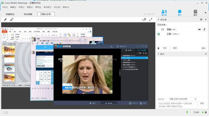Image resolution: width=209 pixels, height=117 pixels.
Task: Collapse the 聊天 panel
Action: click(158, 54)
